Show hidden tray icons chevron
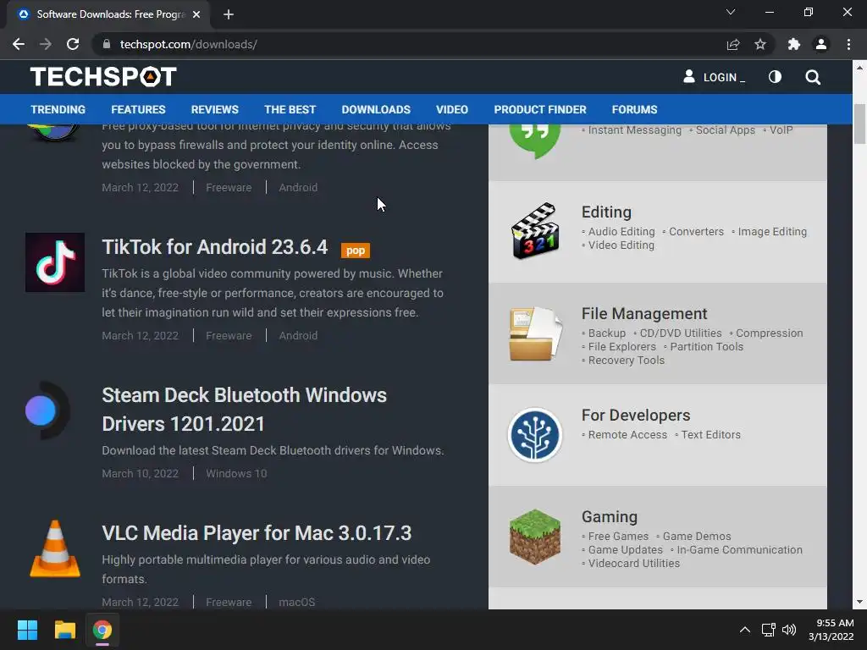Image resolution: width=867 pixels, height=650 pixels. coord(745,630)
